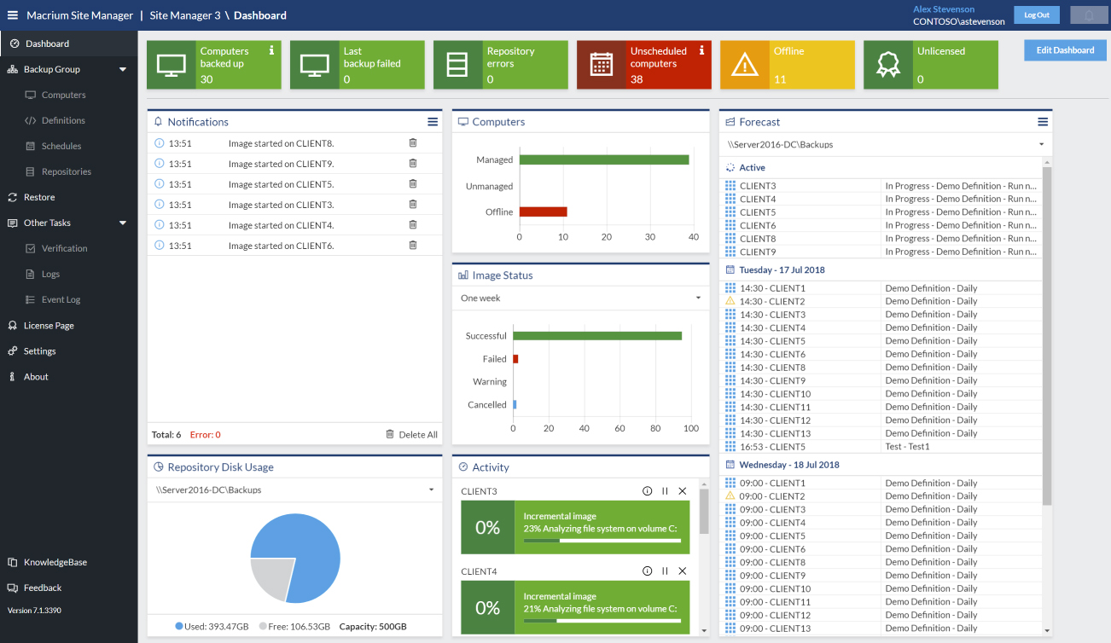Open the Image Status One week dropdown
Viewport: 1111px width, 643px height.
coord(698,298)
